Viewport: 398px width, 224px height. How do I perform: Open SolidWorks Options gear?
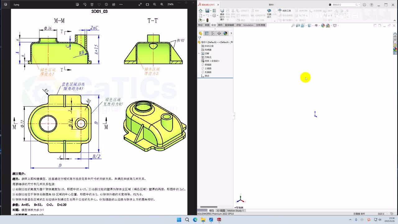214,16
